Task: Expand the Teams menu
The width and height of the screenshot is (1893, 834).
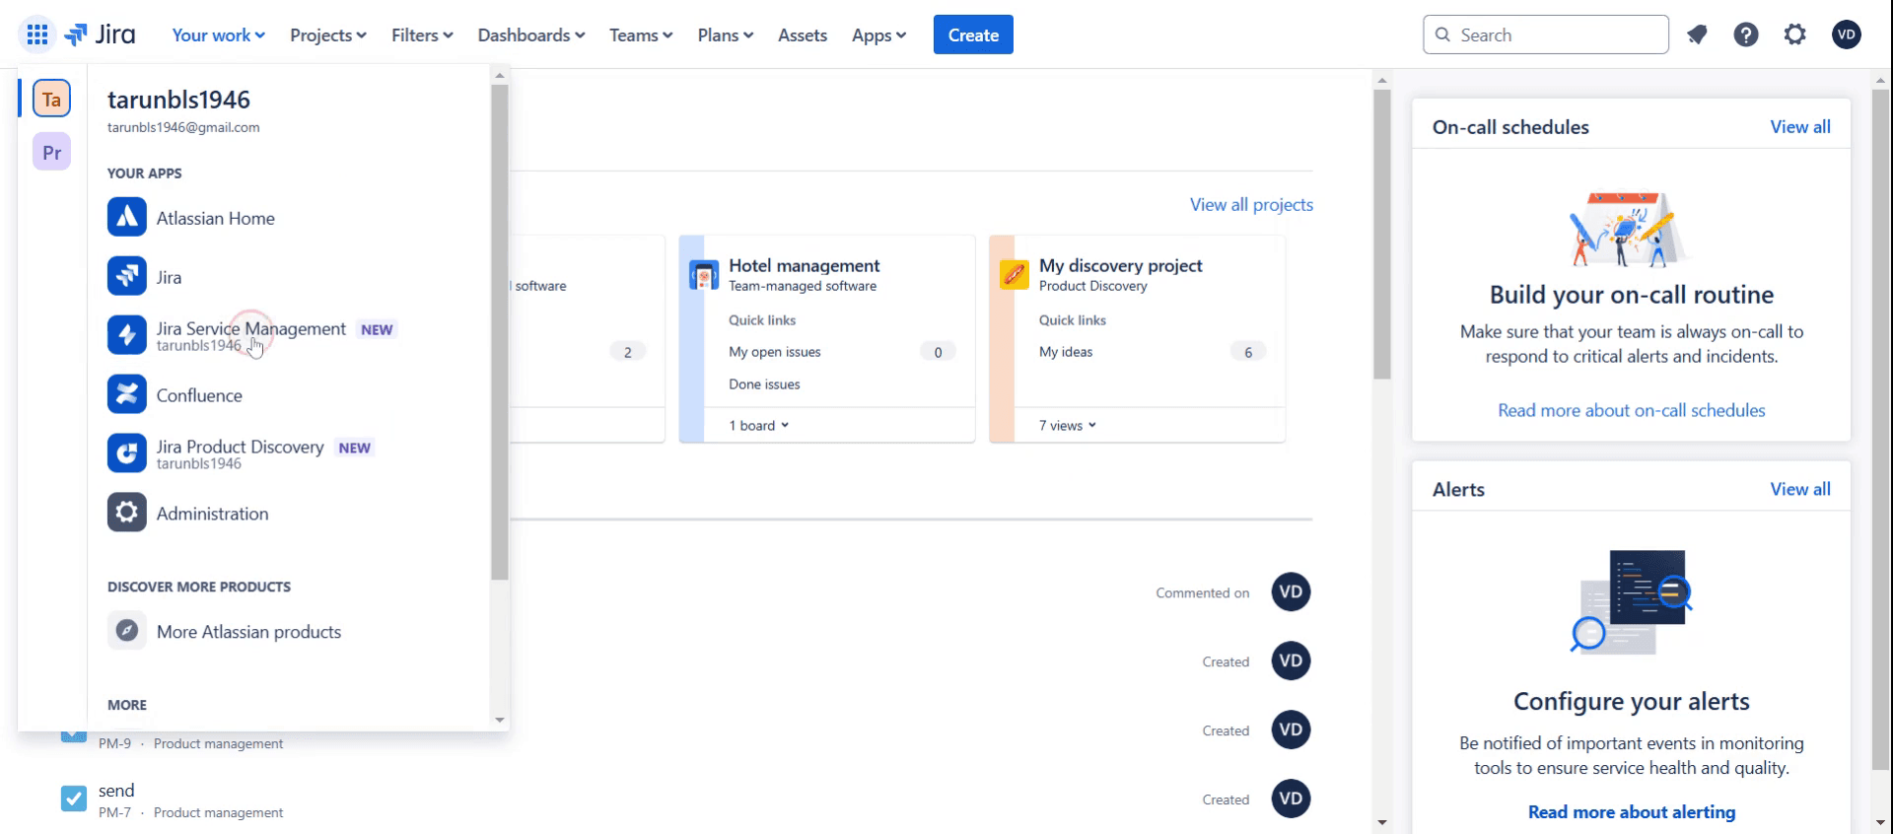Action: [x=641, y=35]
